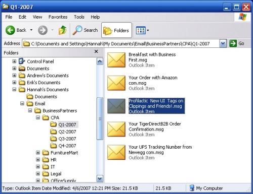Expand the FurnitureMart folder node
The width and height of the screenshot is (253, 194).
38,153
